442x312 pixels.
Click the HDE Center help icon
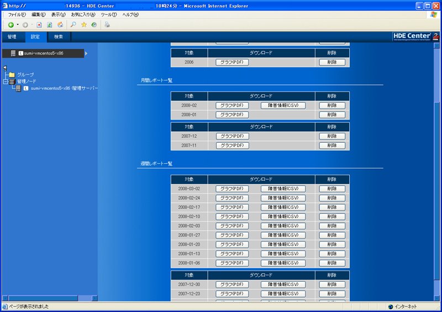[436, 36]
